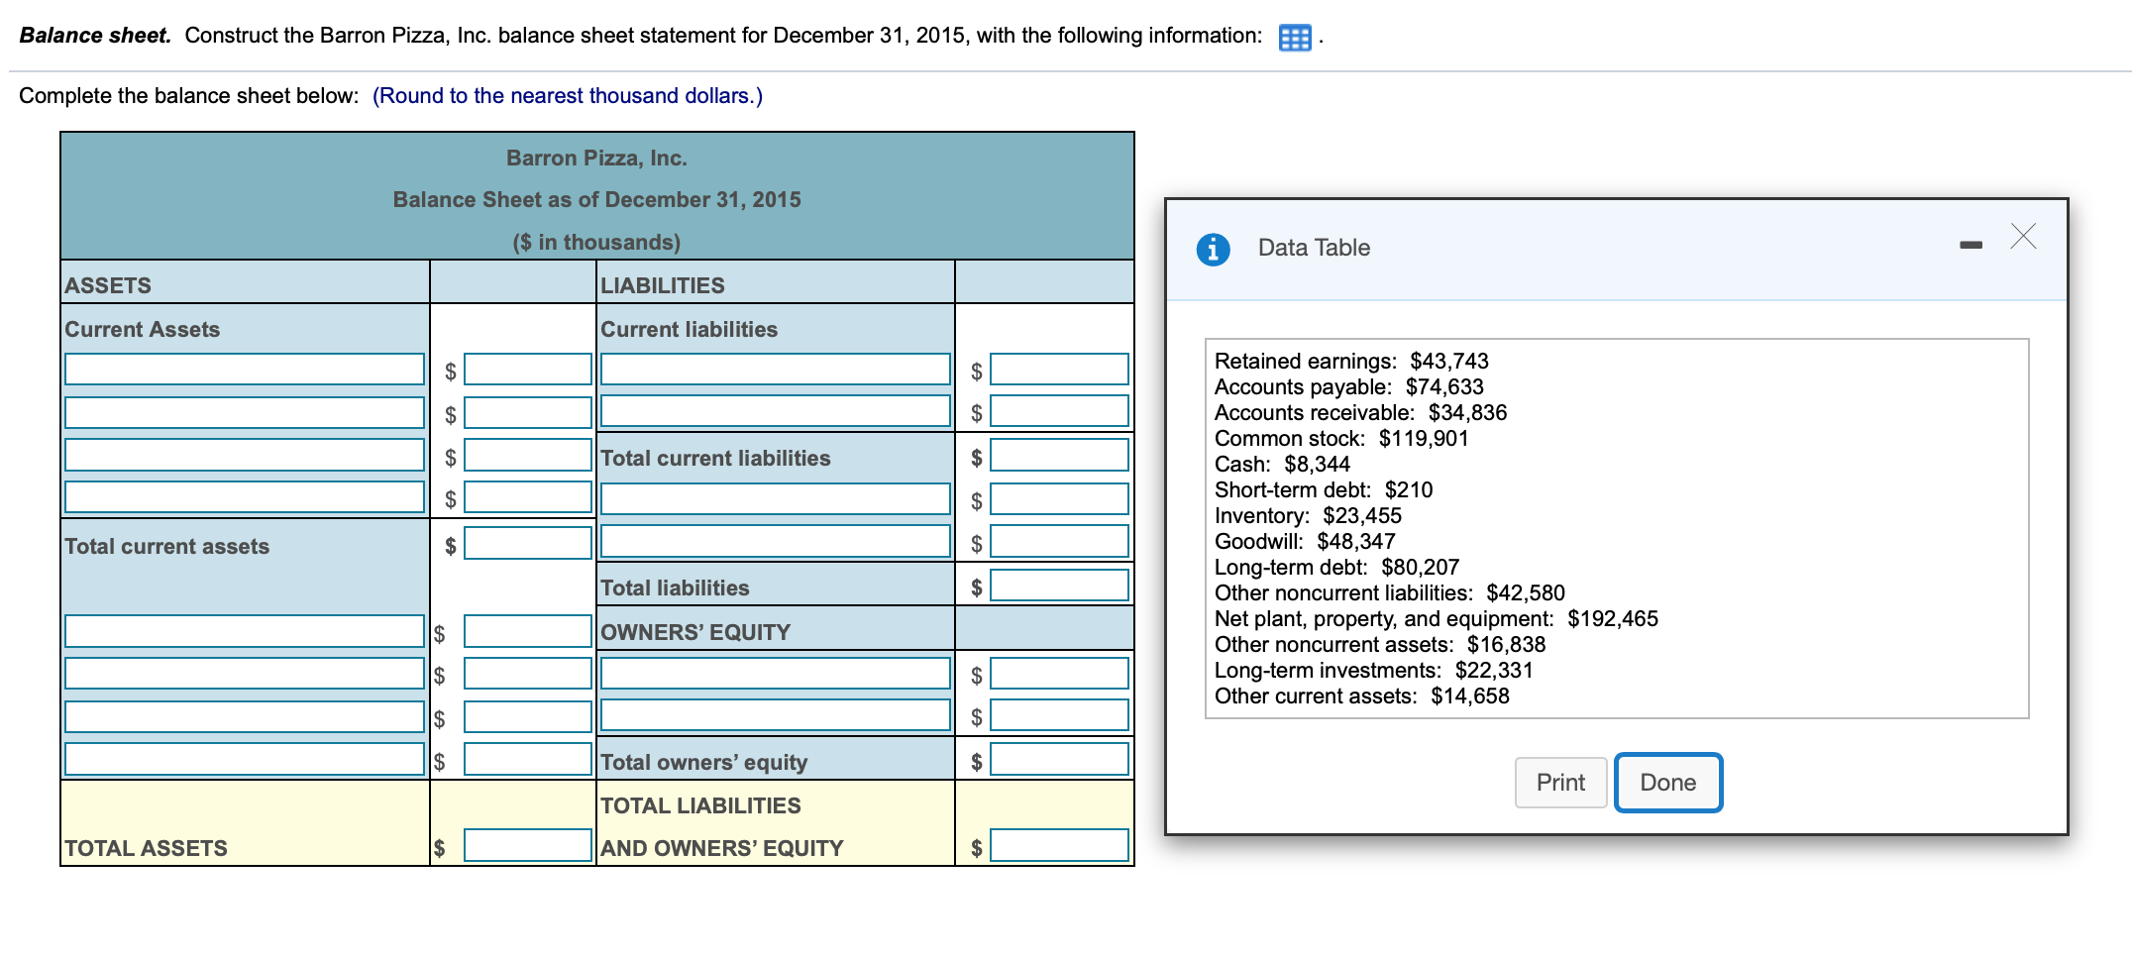Screen dimensions: 2132x961
Task: Click the Total current assets amount field
Action: point(528,543)
